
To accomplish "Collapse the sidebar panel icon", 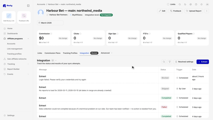I will point(28,6).
